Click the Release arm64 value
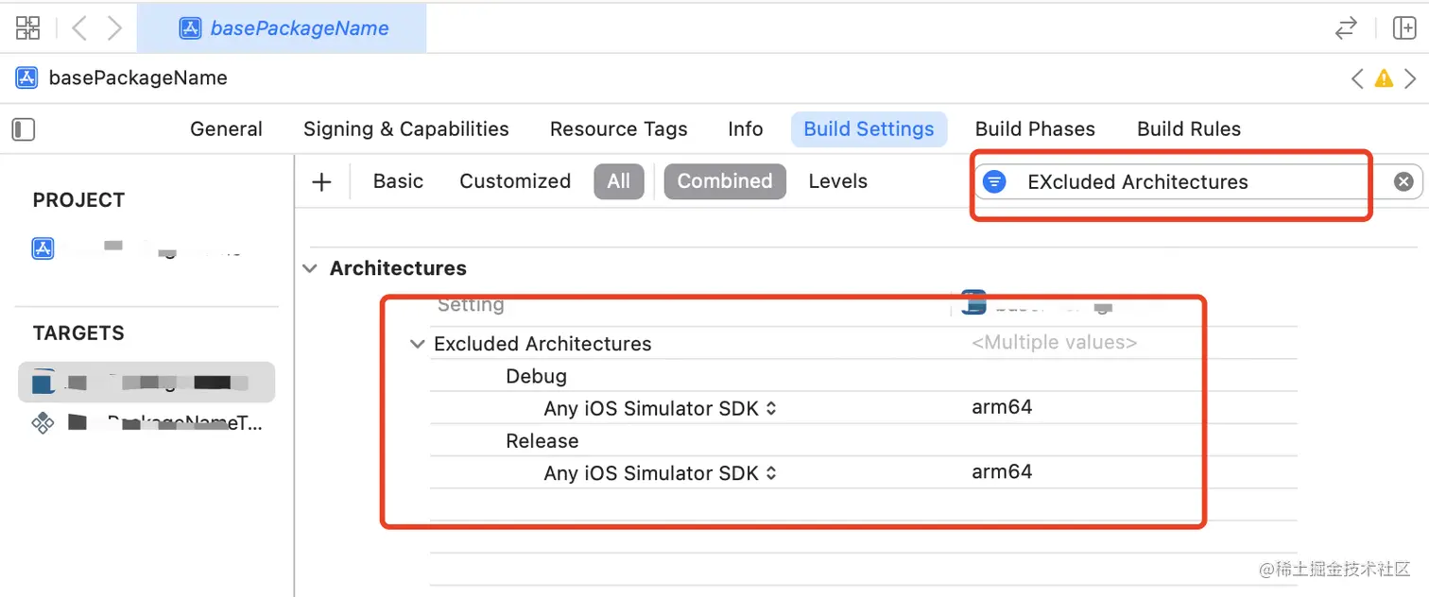Image resolution: width=1429 pixels, height=597 pixels. [x=1002, y=472]
